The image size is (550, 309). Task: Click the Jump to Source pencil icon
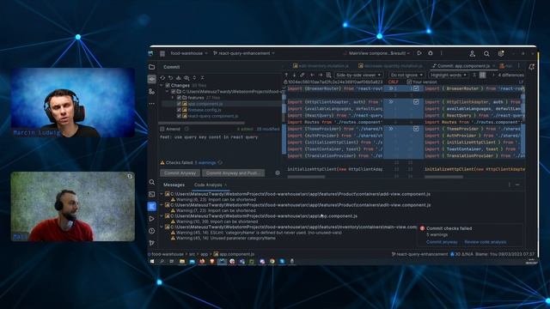(302, 75)
